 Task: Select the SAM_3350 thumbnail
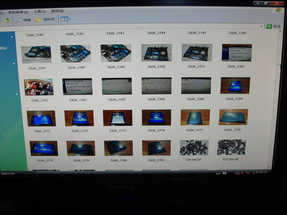pyautogui.click(x=156, y=53)
